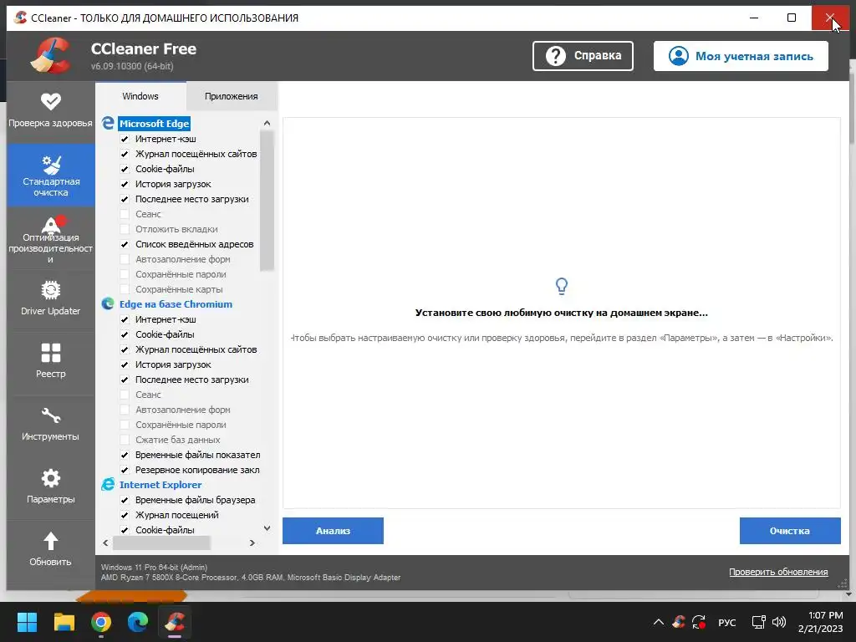Image resolution: width=856 pixels, height=642 pixels.
Task: Click horizontal scrollbar thumb in list
Action: pos(161,543)
